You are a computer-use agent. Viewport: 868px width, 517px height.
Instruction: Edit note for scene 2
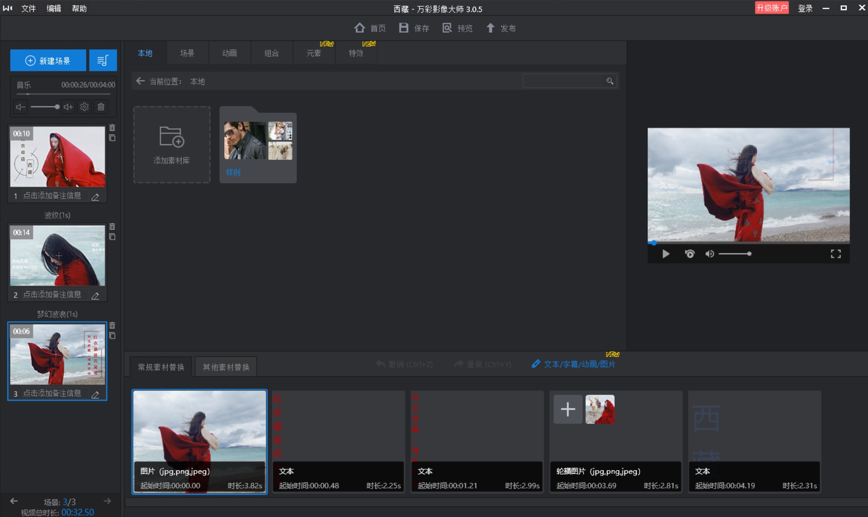96,295
